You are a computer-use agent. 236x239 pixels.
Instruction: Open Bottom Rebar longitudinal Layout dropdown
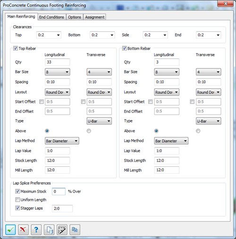(167, 92)
